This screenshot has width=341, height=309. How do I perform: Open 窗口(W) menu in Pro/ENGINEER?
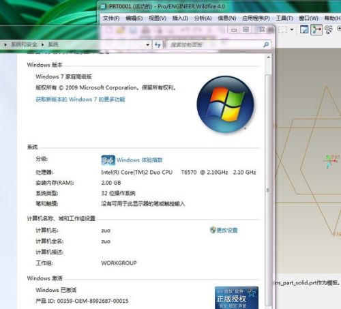(308, 18)
